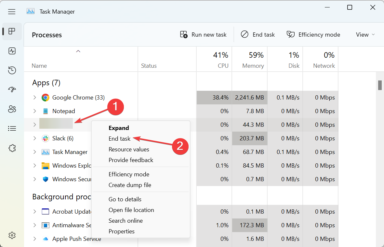Open the App history sidebar icon
This screenshot has width=384, height=247.
[12, 70]
